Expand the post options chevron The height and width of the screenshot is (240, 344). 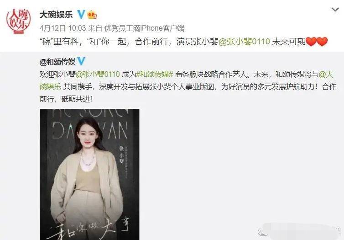coord(335,10)
